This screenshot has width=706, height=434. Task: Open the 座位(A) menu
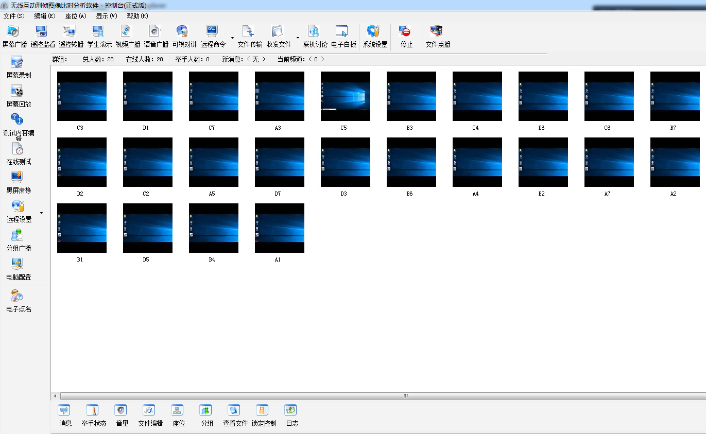click(76, 16)
